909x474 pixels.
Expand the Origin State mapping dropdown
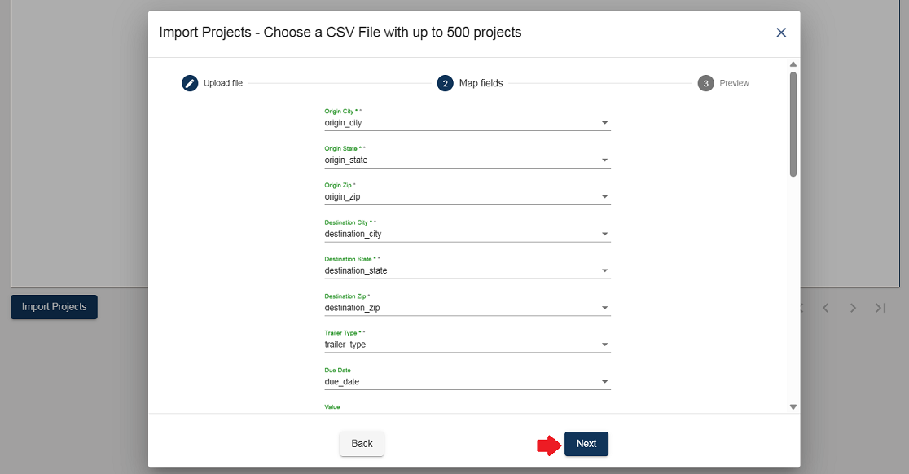point(604,160)
